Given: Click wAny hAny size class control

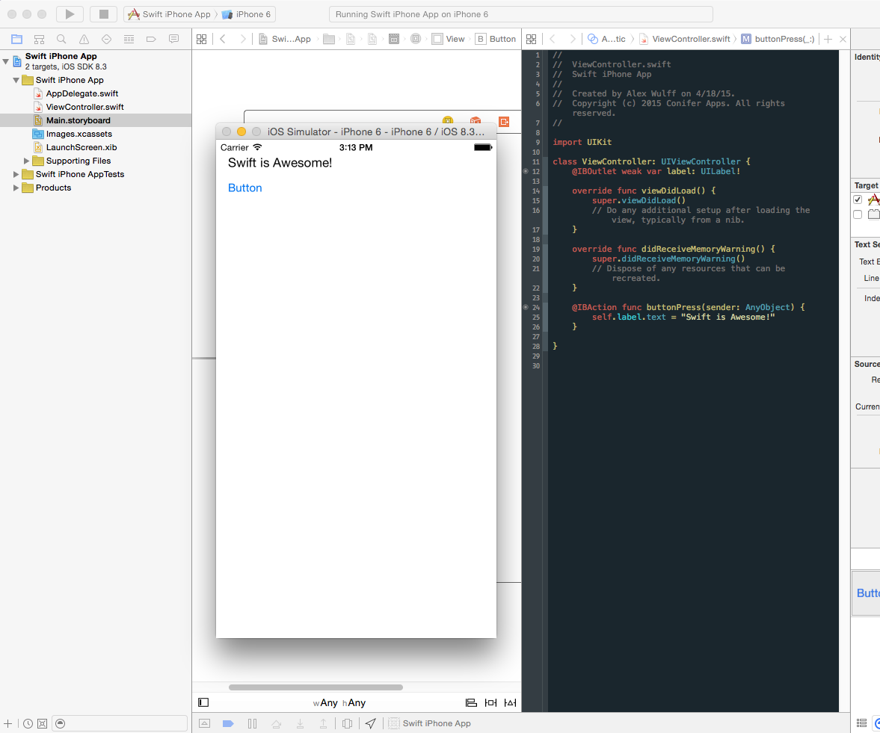Looking at the screenshot, I should [x=339, y=702].
